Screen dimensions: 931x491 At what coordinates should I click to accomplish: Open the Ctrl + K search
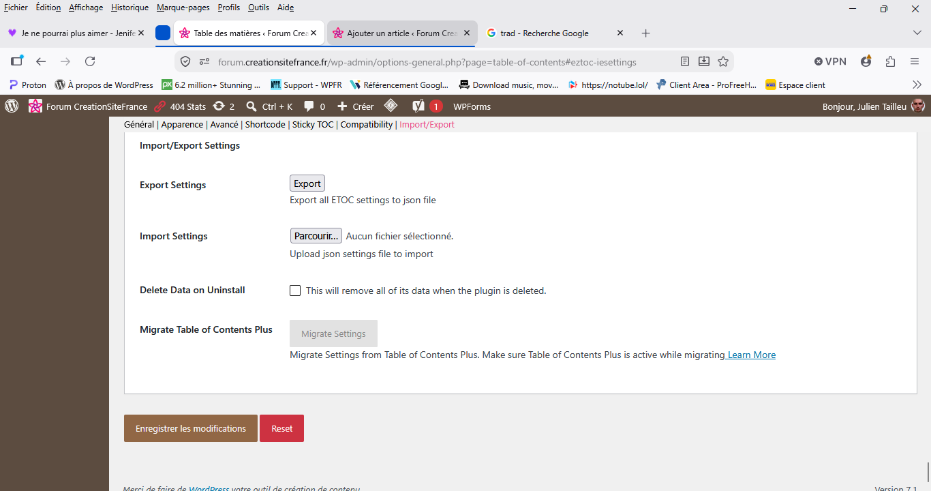[x=269, y=106]
